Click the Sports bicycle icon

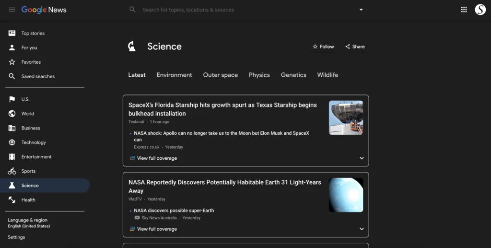[12, 171]
